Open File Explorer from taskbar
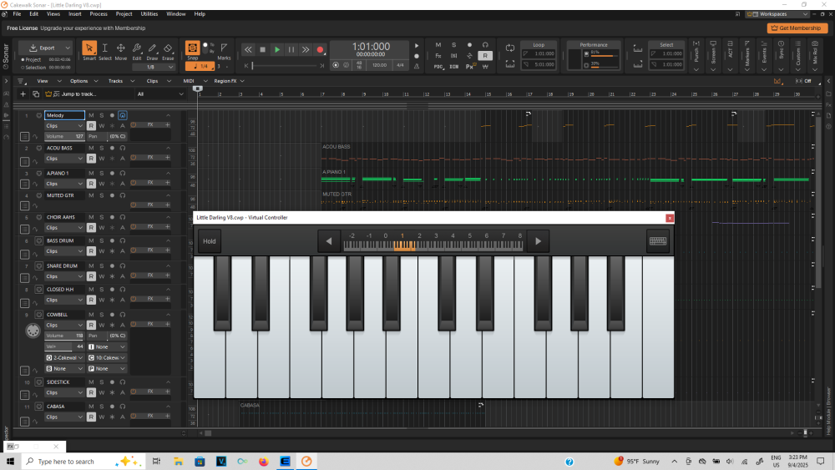835x470 pixels. [179, 462]
